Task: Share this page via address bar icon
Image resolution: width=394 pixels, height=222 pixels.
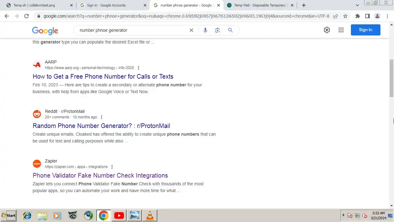Action: (x=336, y=16)
